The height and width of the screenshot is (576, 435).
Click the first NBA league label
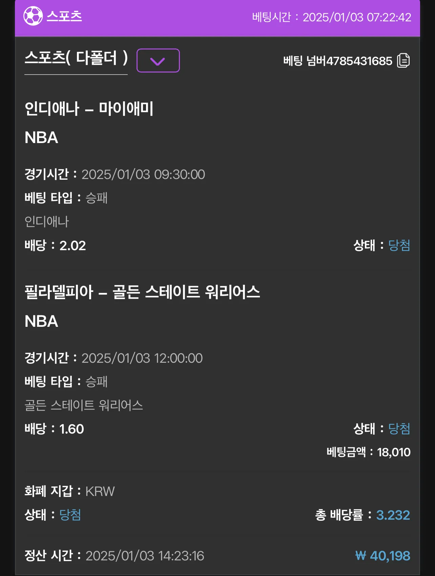[41, 138]
